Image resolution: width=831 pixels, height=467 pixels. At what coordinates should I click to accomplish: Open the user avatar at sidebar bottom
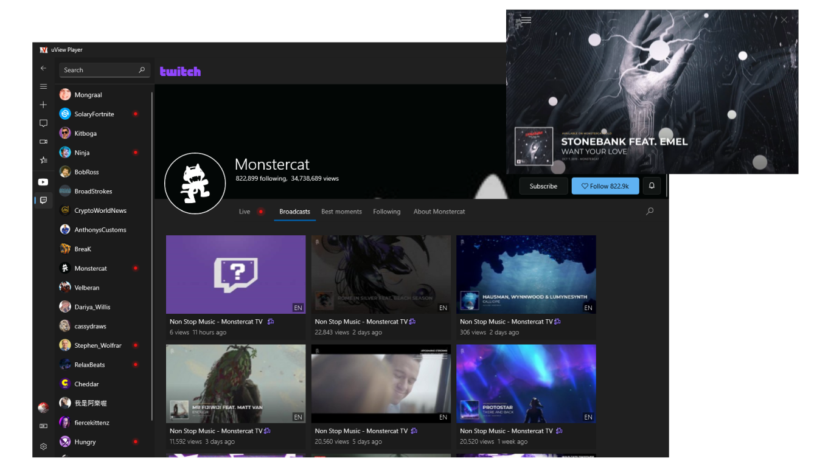pos(43,407)
